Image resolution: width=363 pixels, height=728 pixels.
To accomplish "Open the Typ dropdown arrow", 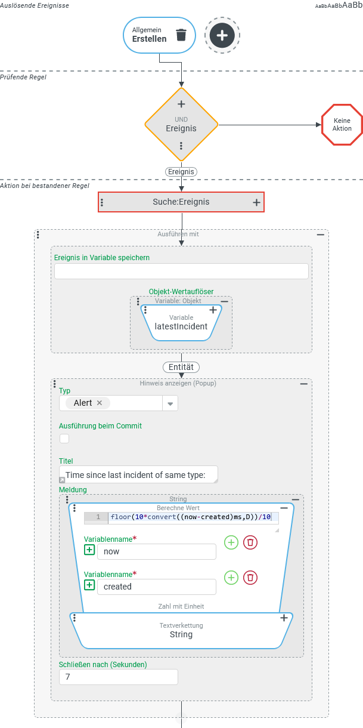I will point(170,403).
